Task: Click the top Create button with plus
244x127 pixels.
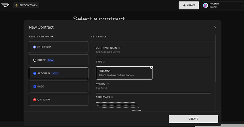Action: (189, 5)
